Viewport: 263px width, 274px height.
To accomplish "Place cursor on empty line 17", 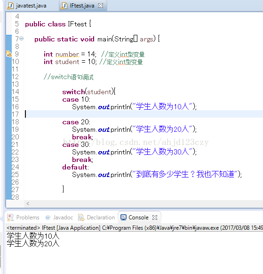I will click(143, 114).
